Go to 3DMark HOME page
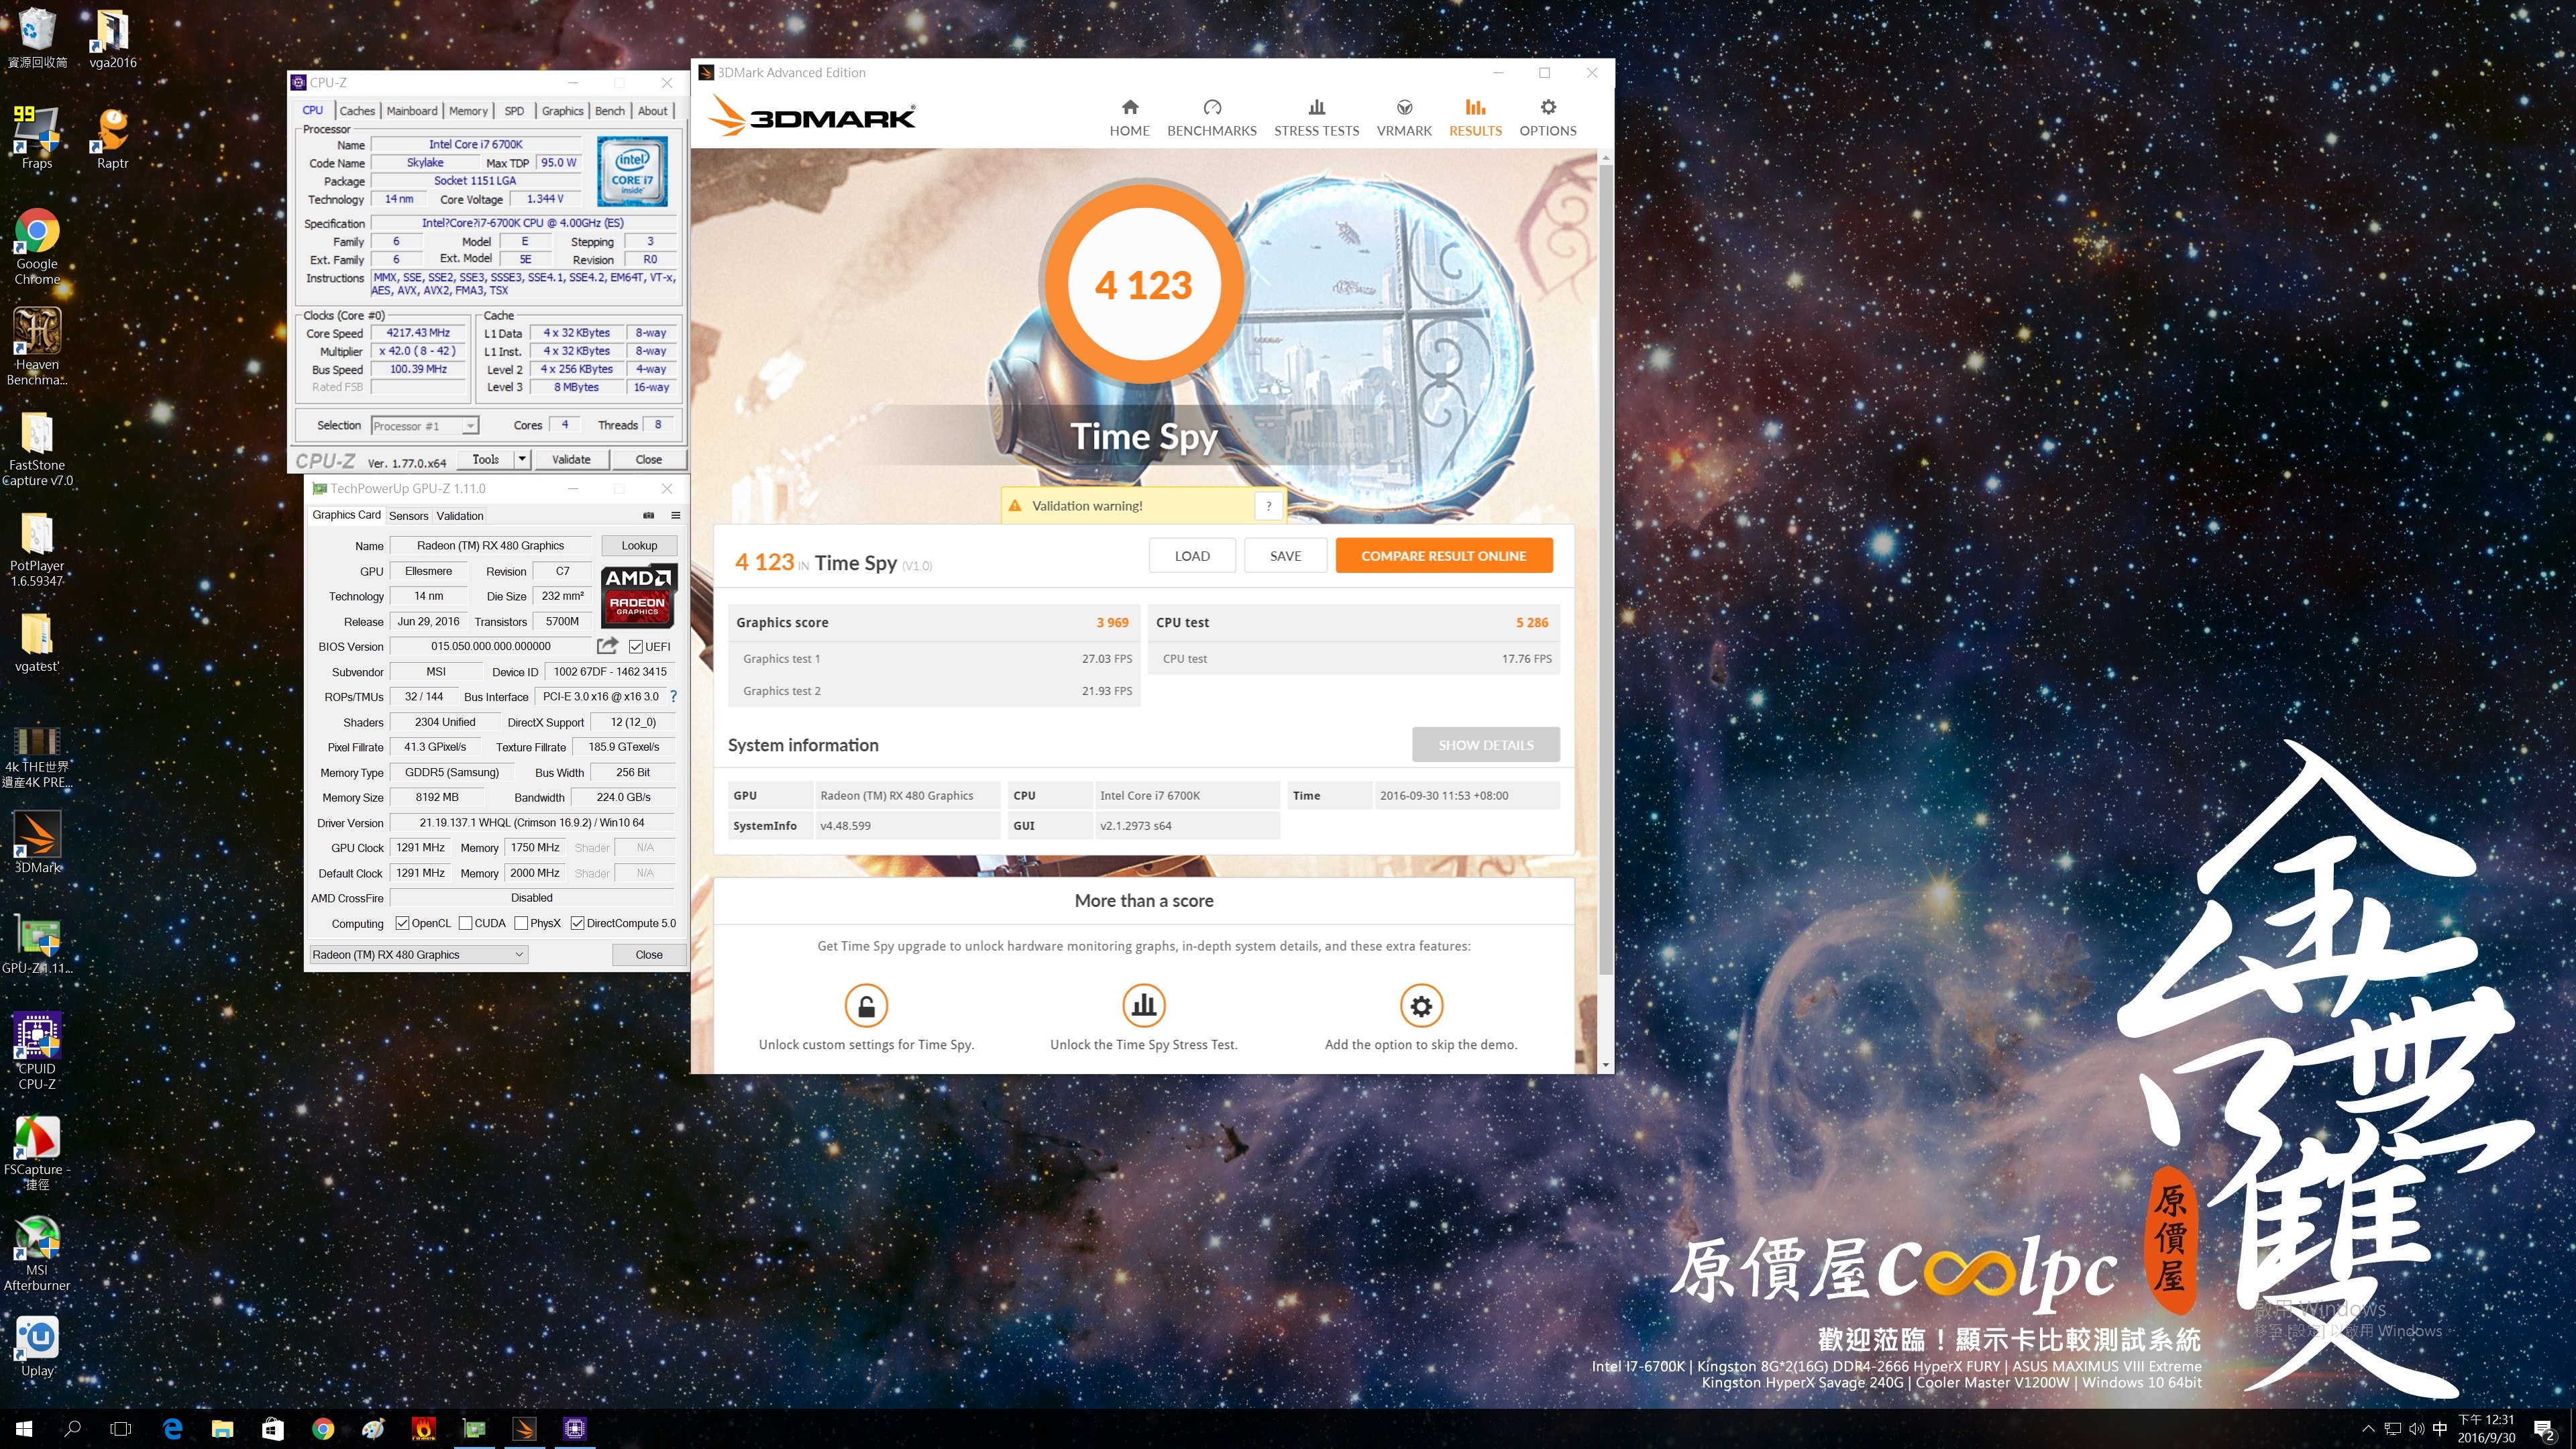 (x=1129, y=117)
